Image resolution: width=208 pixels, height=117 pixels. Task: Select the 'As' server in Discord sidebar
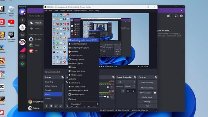[x=22, y=35]
